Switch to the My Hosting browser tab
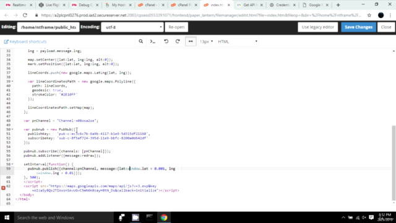Image resolution: width=396 pixels, height=223 pixels. pyautogui.click(x=118, y=5)
